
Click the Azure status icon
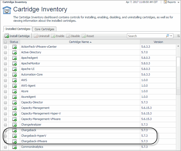click(15, 91)
